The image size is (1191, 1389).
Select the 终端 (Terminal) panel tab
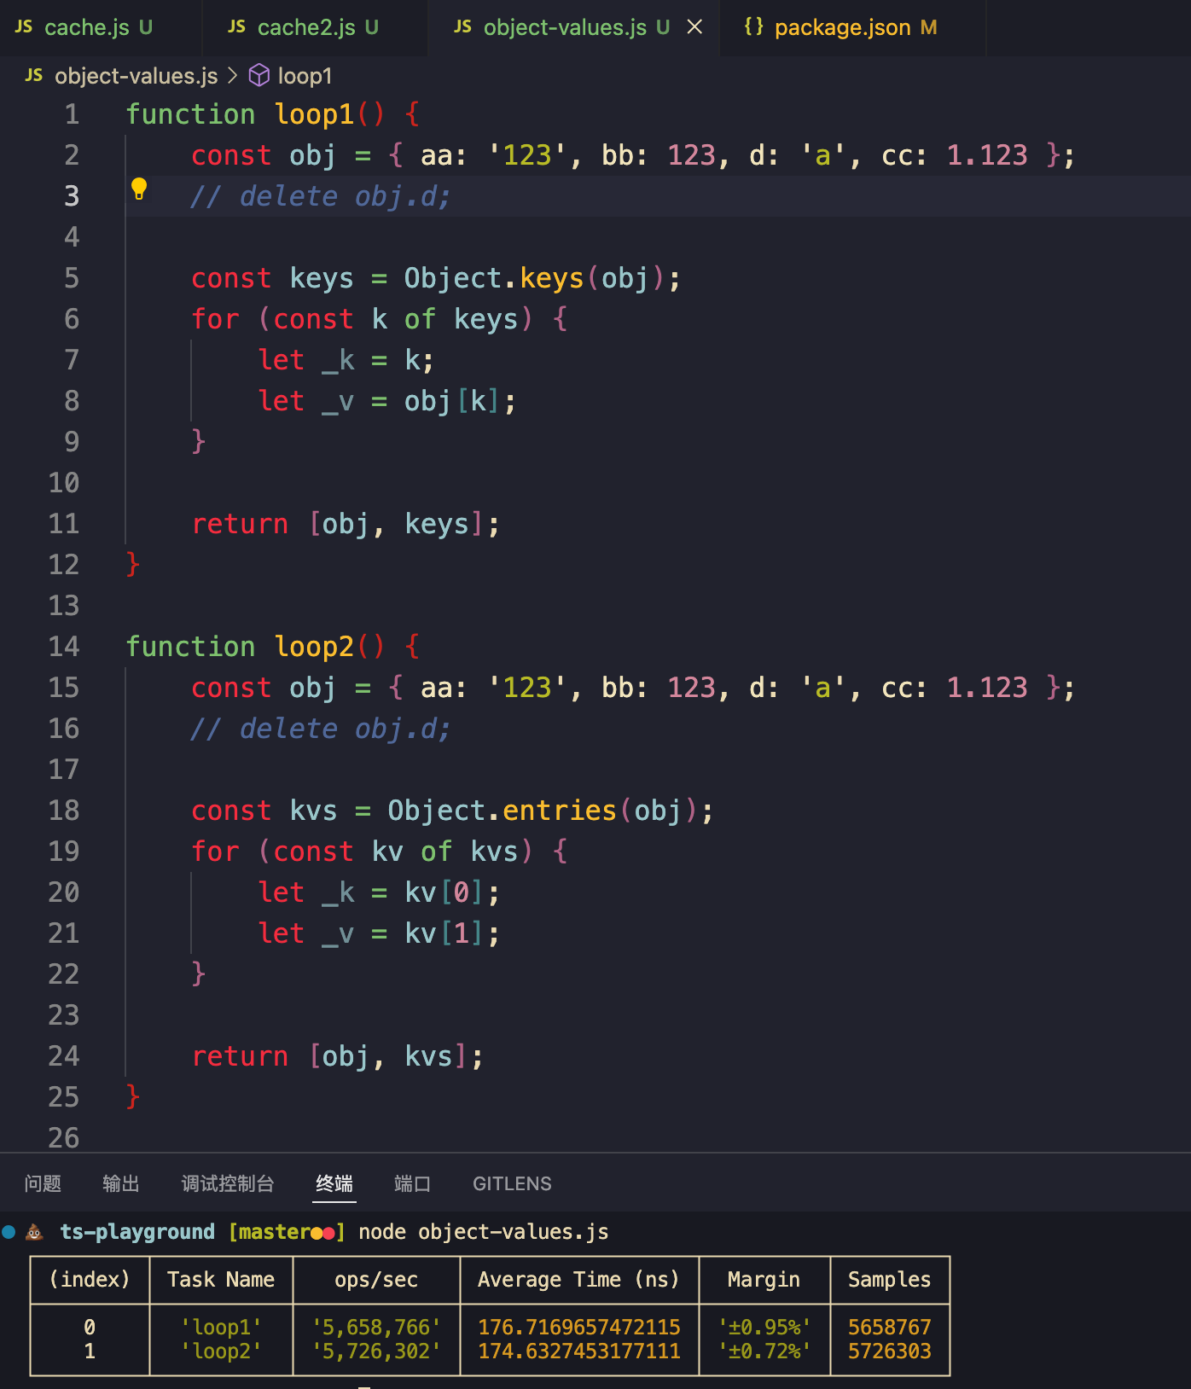334,1183
